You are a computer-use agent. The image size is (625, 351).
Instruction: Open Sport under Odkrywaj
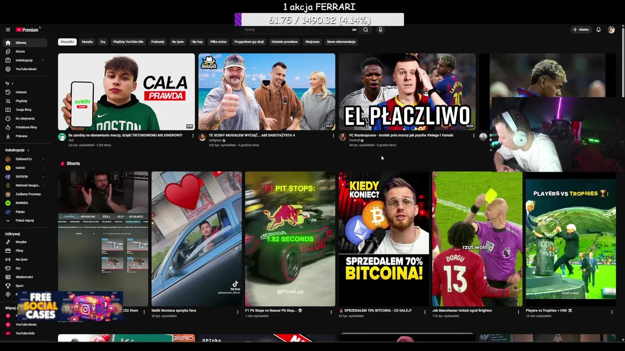(x=25, y=286)
